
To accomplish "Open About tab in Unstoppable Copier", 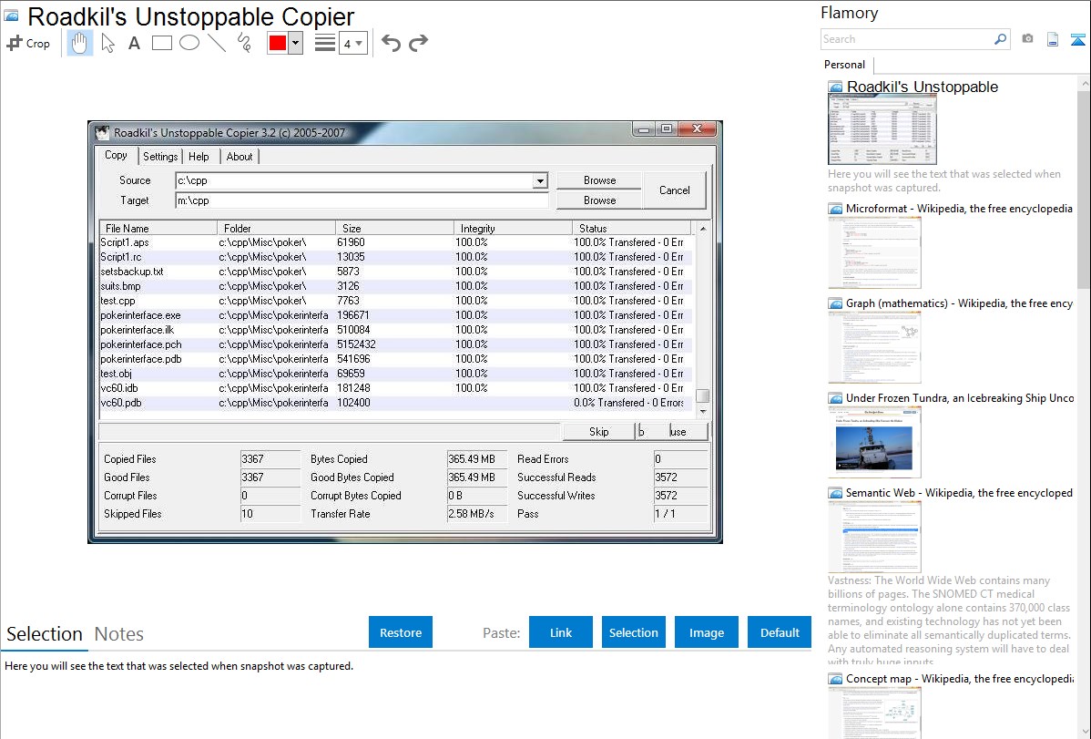I will pyautogui.click(x=240, y=157).
